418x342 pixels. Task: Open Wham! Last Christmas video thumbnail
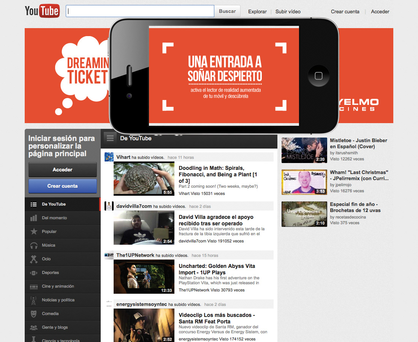(304, 182)
